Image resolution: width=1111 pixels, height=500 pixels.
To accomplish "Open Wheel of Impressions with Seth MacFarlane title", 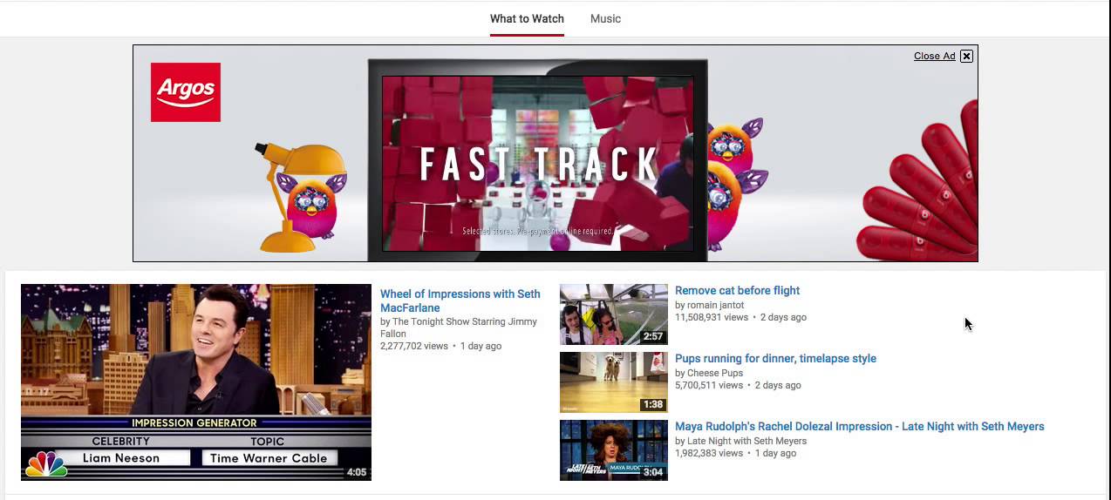I will [460, 301].
